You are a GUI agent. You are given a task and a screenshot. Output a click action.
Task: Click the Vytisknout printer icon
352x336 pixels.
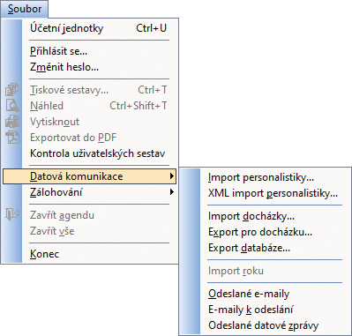coord(12,122)
